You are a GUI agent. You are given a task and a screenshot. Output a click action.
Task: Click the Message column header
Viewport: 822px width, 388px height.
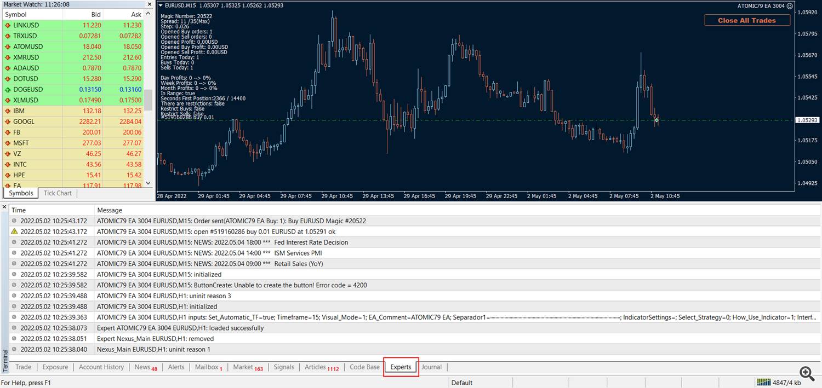(x=458, y=210)
